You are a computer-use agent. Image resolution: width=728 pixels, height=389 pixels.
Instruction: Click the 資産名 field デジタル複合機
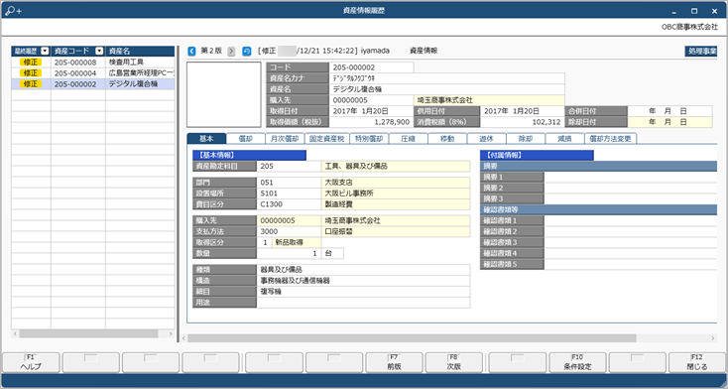point(446,89)
